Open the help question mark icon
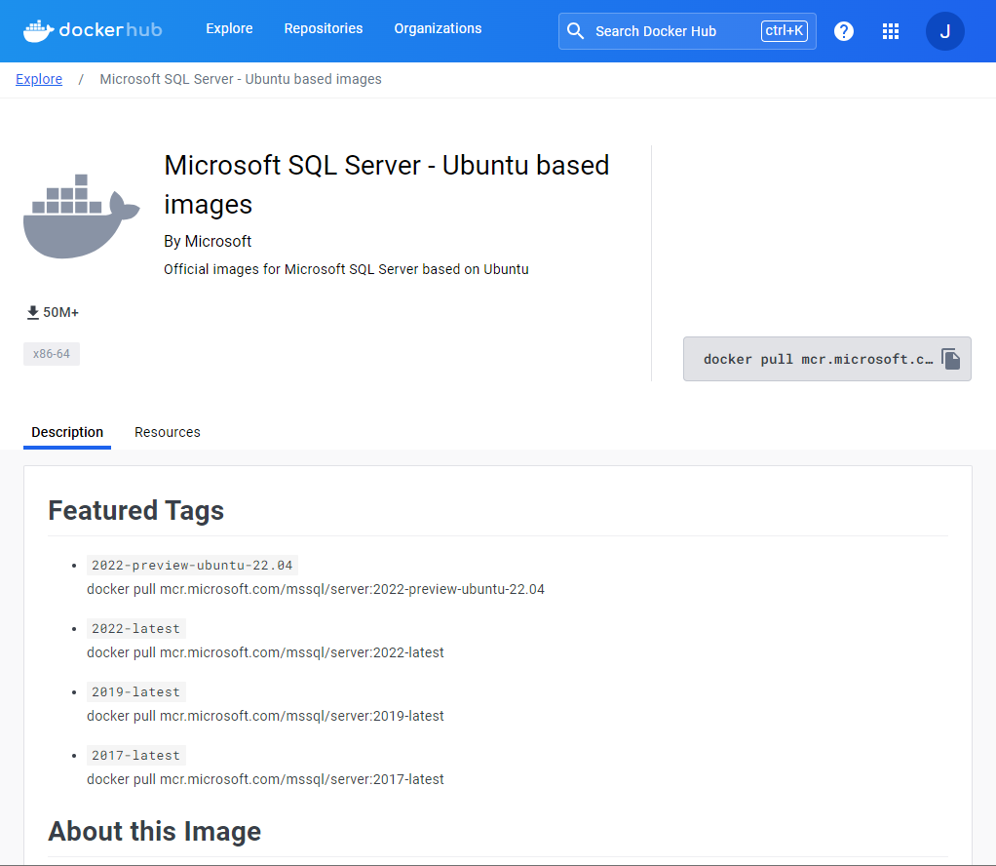This screenshot has height=866, width=996. point(844,31)
